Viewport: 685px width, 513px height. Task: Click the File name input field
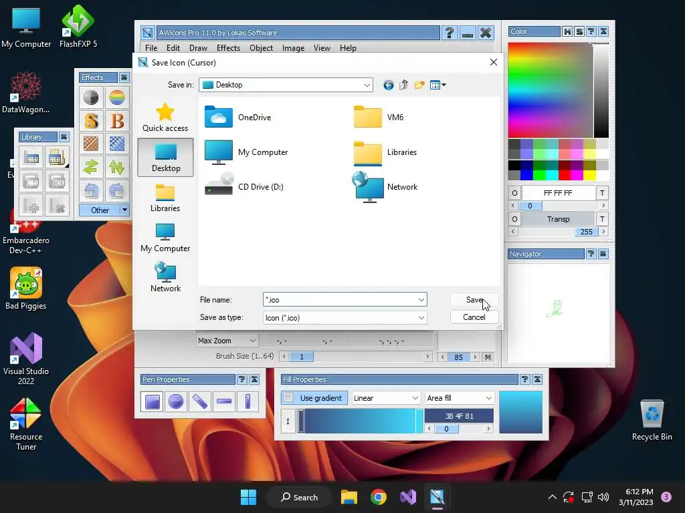340,300
